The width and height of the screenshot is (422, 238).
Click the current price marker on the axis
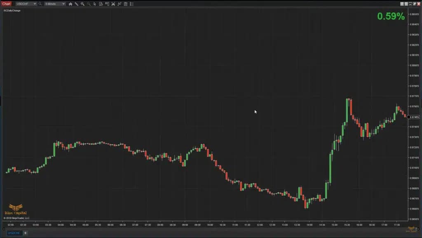(413, 116)
